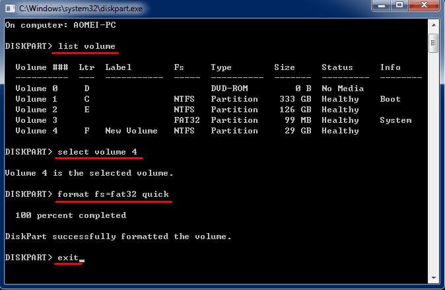Close the diskpart.exe window
Image resolution: width=445 pixels, height=290 pixels.
tap(423, 6)
